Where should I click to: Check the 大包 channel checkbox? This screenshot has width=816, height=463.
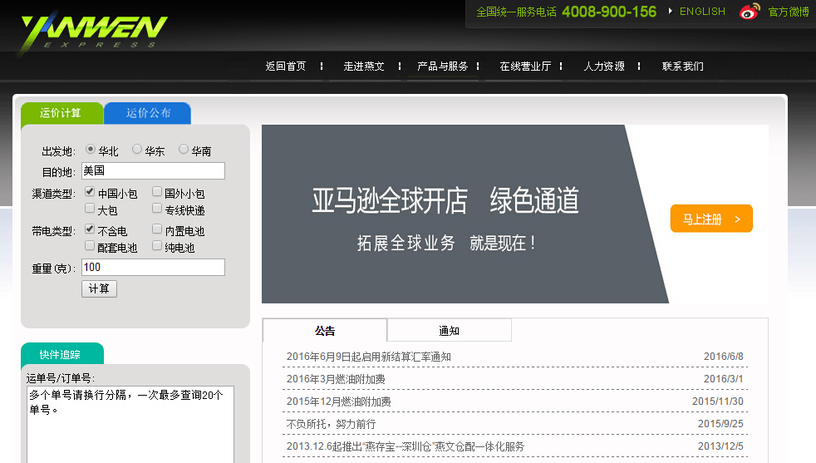click(90, 209)
